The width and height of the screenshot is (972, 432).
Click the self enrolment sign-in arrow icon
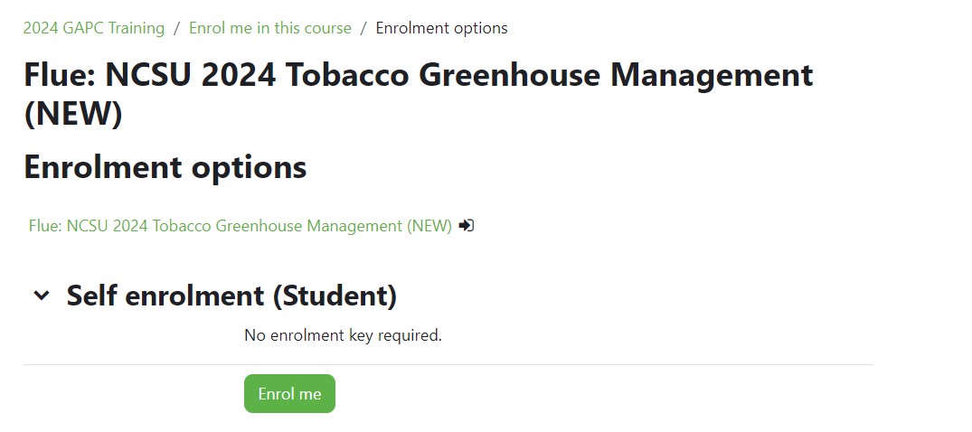(467, 226)
